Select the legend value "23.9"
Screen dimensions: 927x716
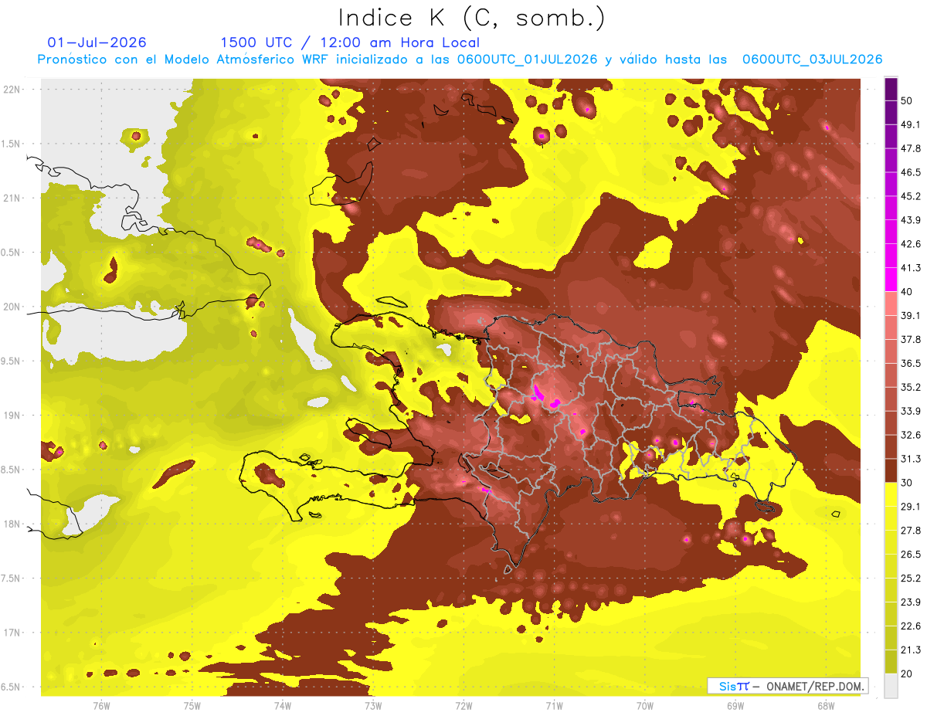click(x=911, y=602)
